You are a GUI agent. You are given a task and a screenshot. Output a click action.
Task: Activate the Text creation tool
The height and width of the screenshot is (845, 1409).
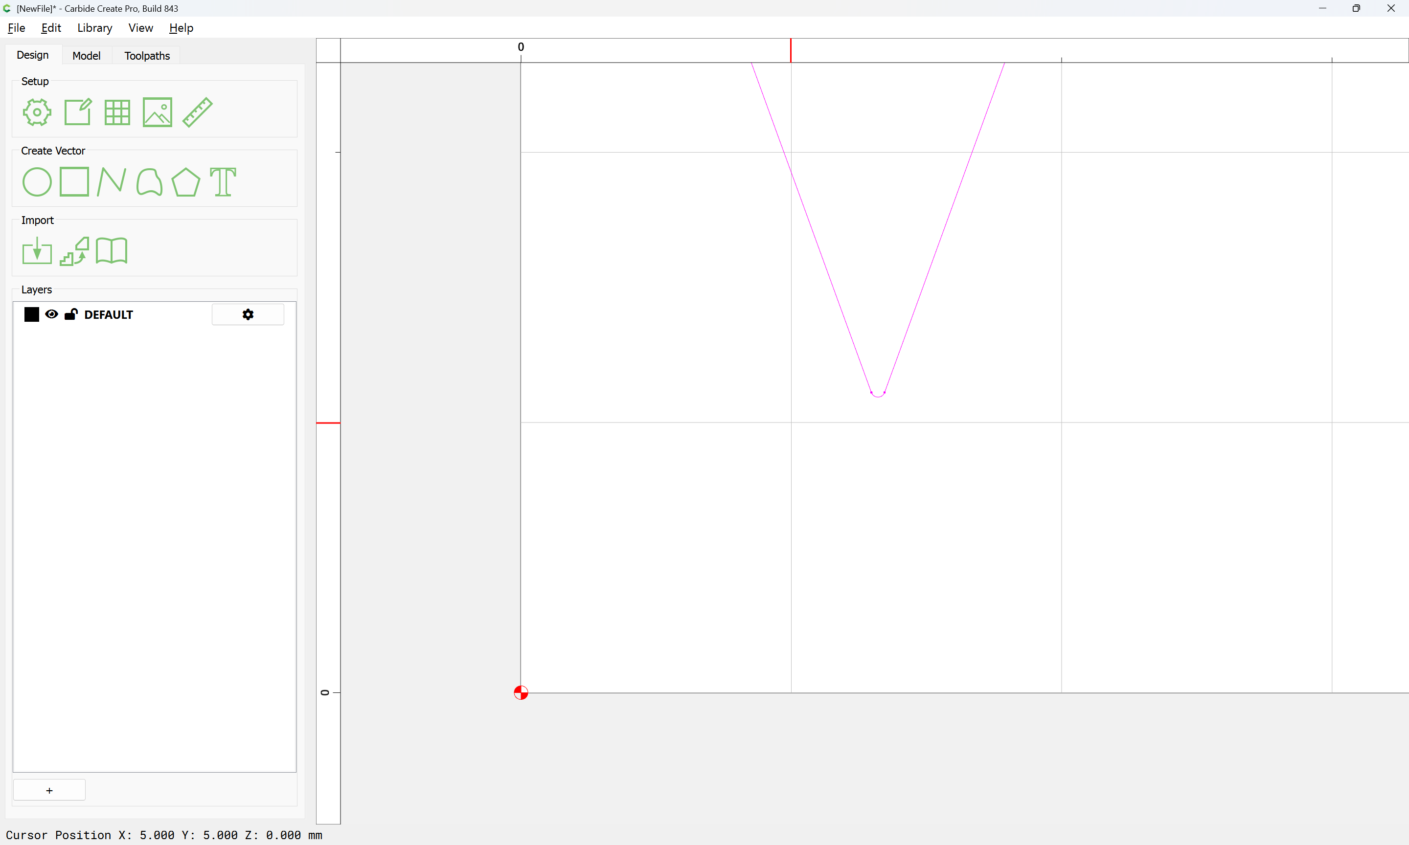point(223,181)
